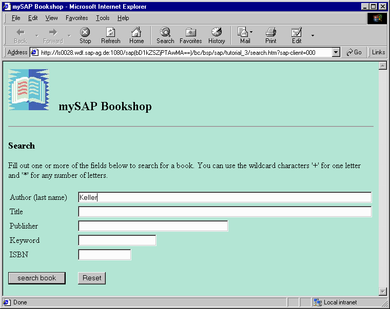The width and height of the screenshot is (390, 309).
Task: Expand the toolbar overflow arrow after Edit
Action: pyautogui.click(x=313, y=35)
